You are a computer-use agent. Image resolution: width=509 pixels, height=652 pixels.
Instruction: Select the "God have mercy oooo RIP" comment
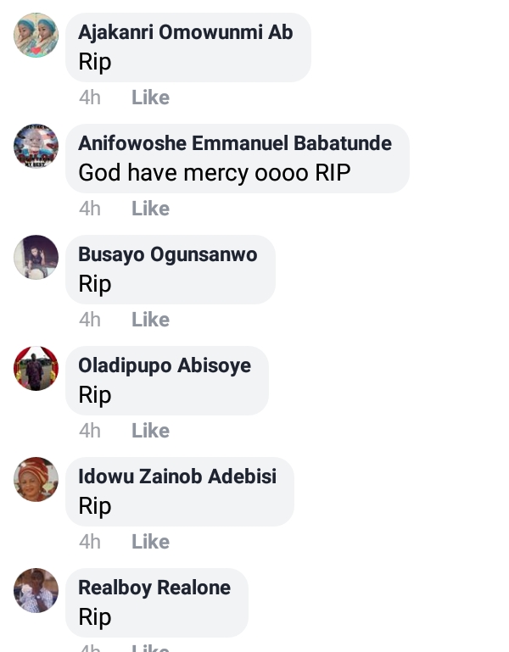pos(214,172)
